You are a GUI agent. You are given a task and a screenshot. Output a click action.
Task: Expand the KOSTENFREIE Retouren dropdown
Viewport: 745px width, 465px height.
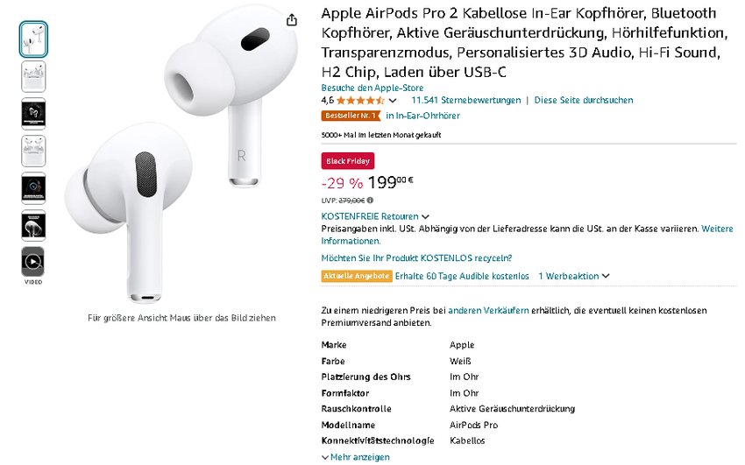coord(425,216)
